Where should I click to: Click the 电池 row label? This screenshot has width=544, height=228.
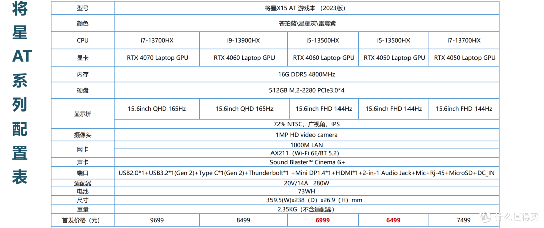[x=83, y=191]
